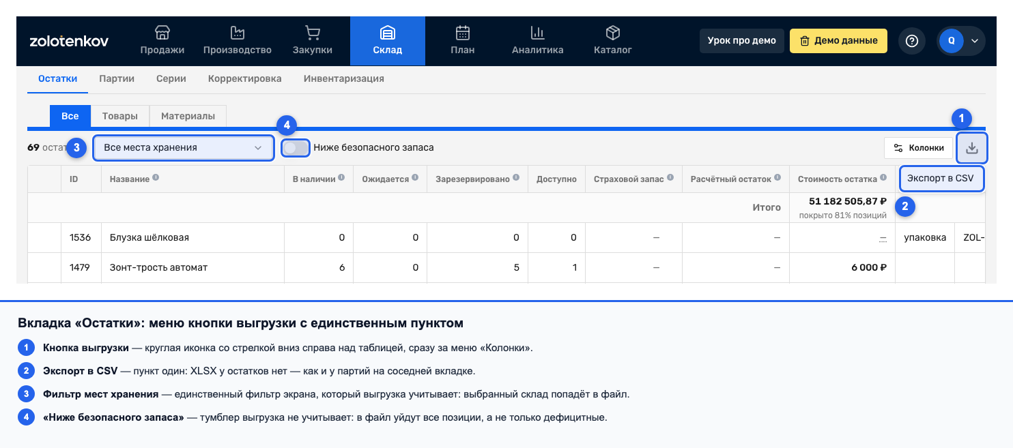Viewport: 1013px width, 448px height.
Task: Click the zolotenkov logo
Action: coord(69,41)
